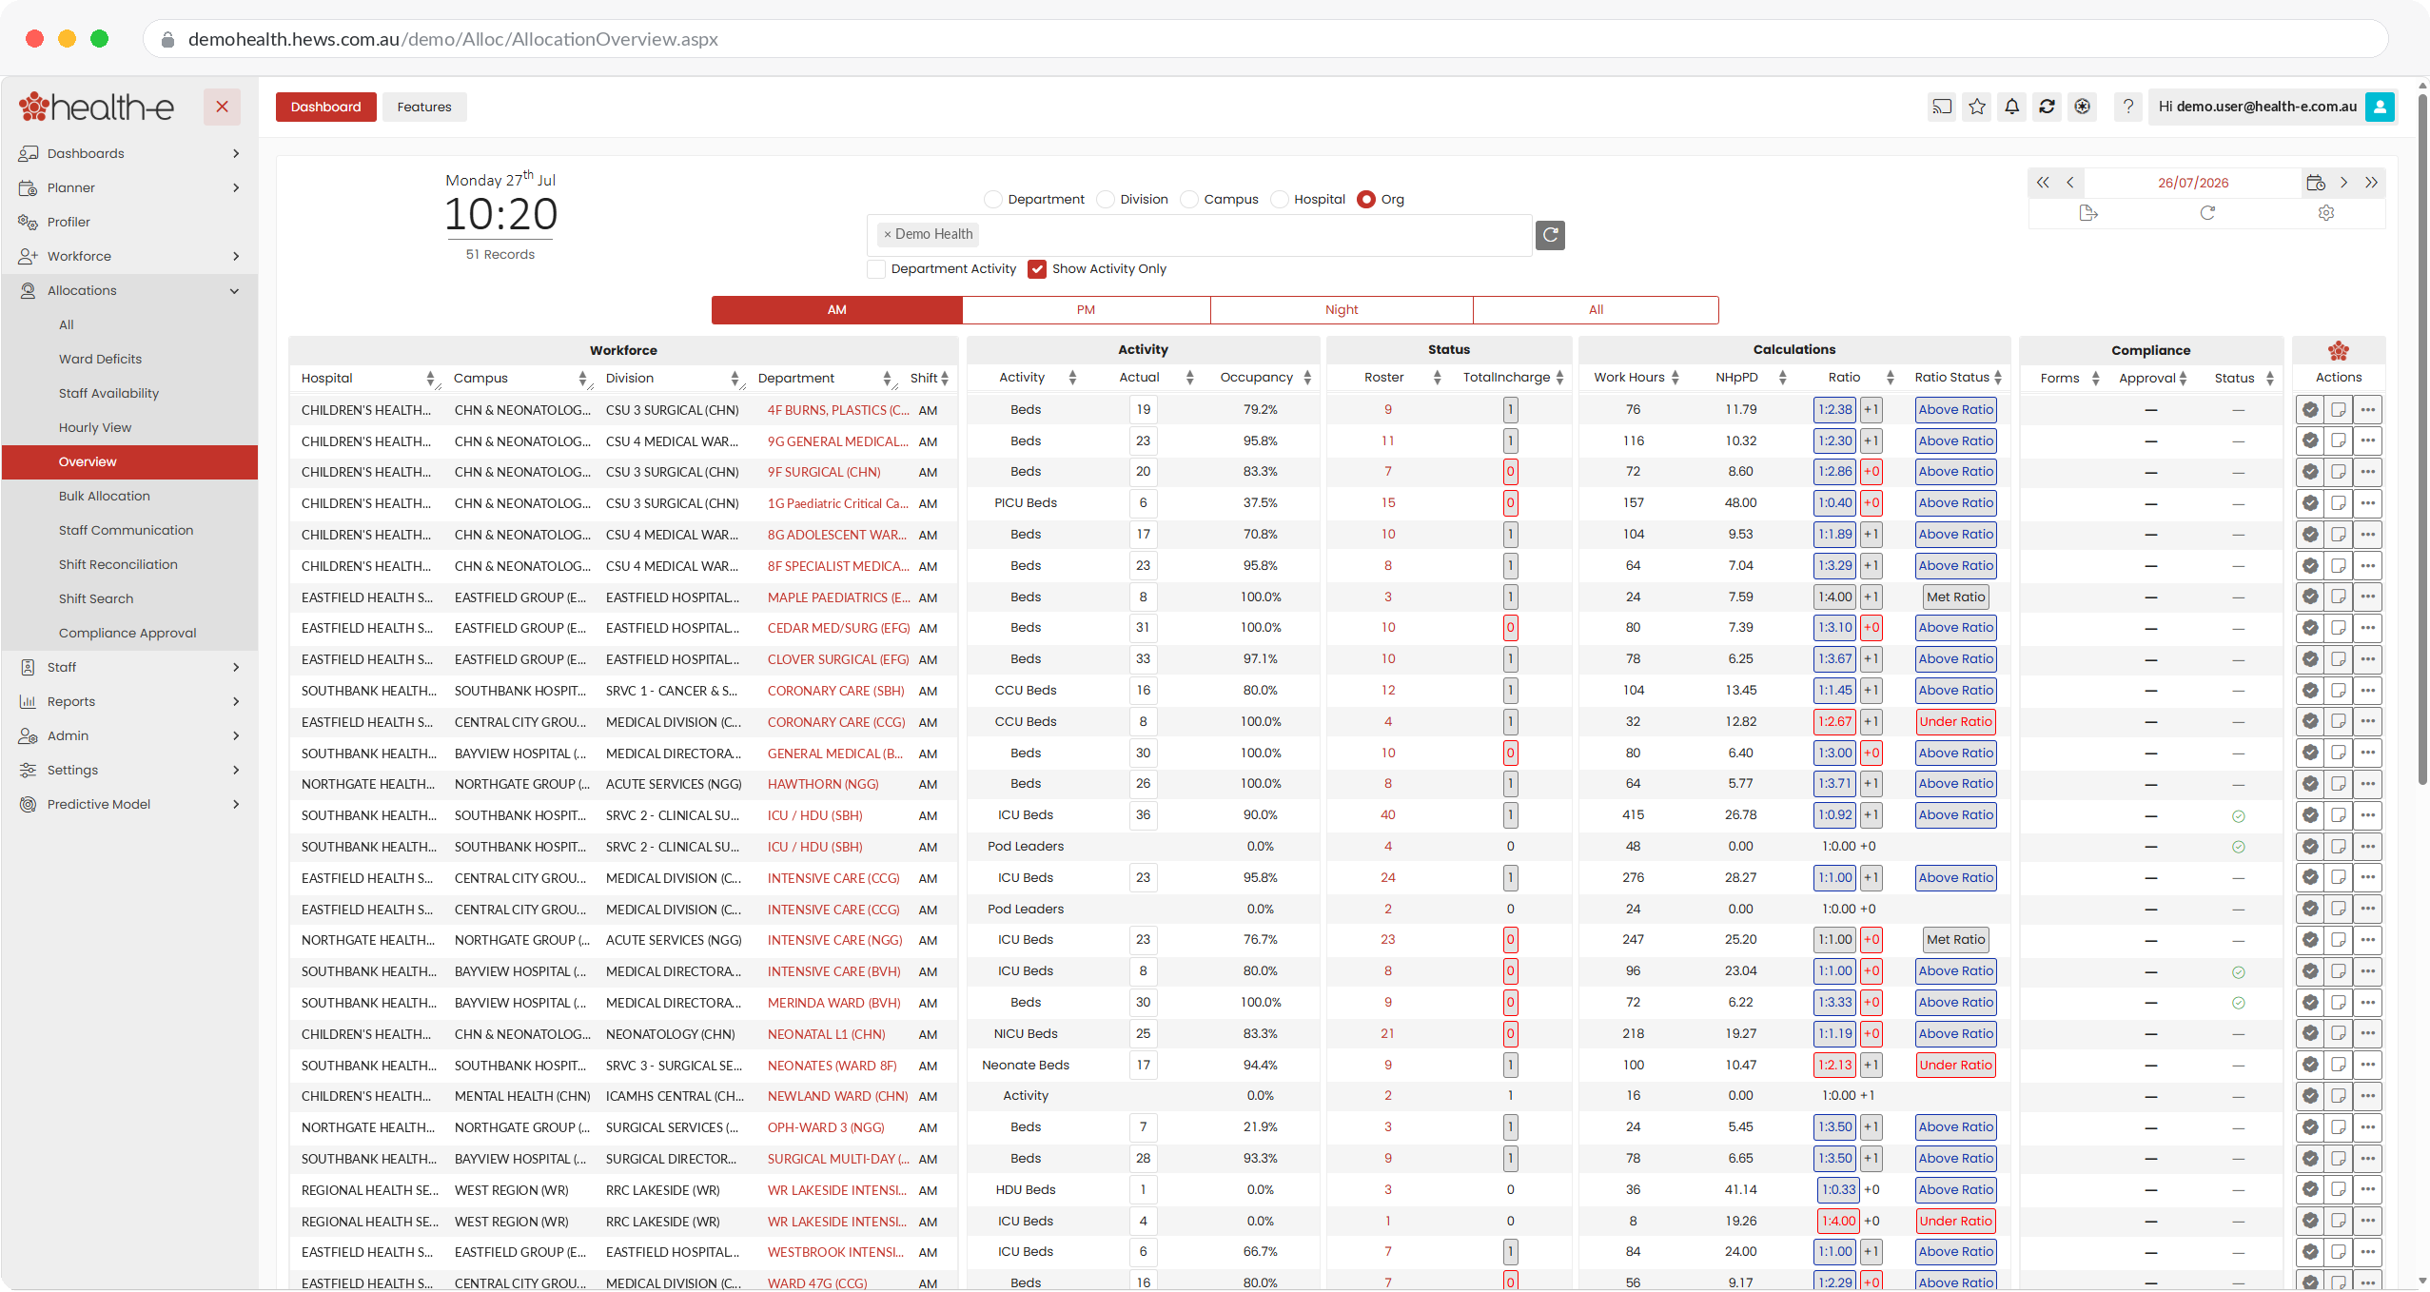
Task: Tick the Department Activity checkbox
Action: 877,269
